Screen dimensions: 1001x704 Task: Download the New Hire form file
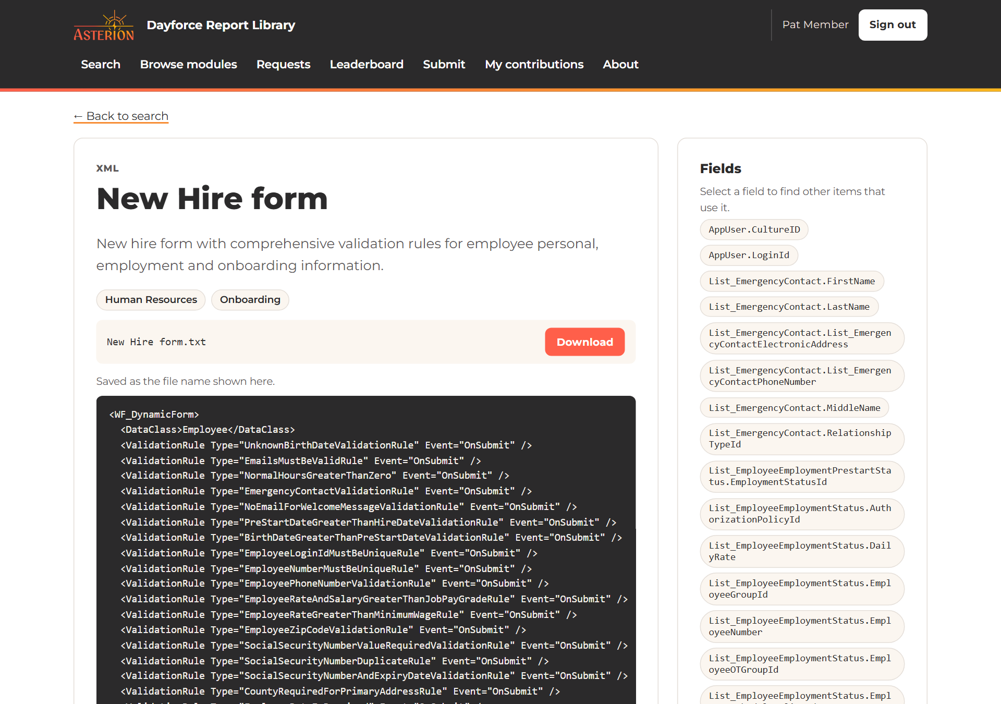click(584, 342)
